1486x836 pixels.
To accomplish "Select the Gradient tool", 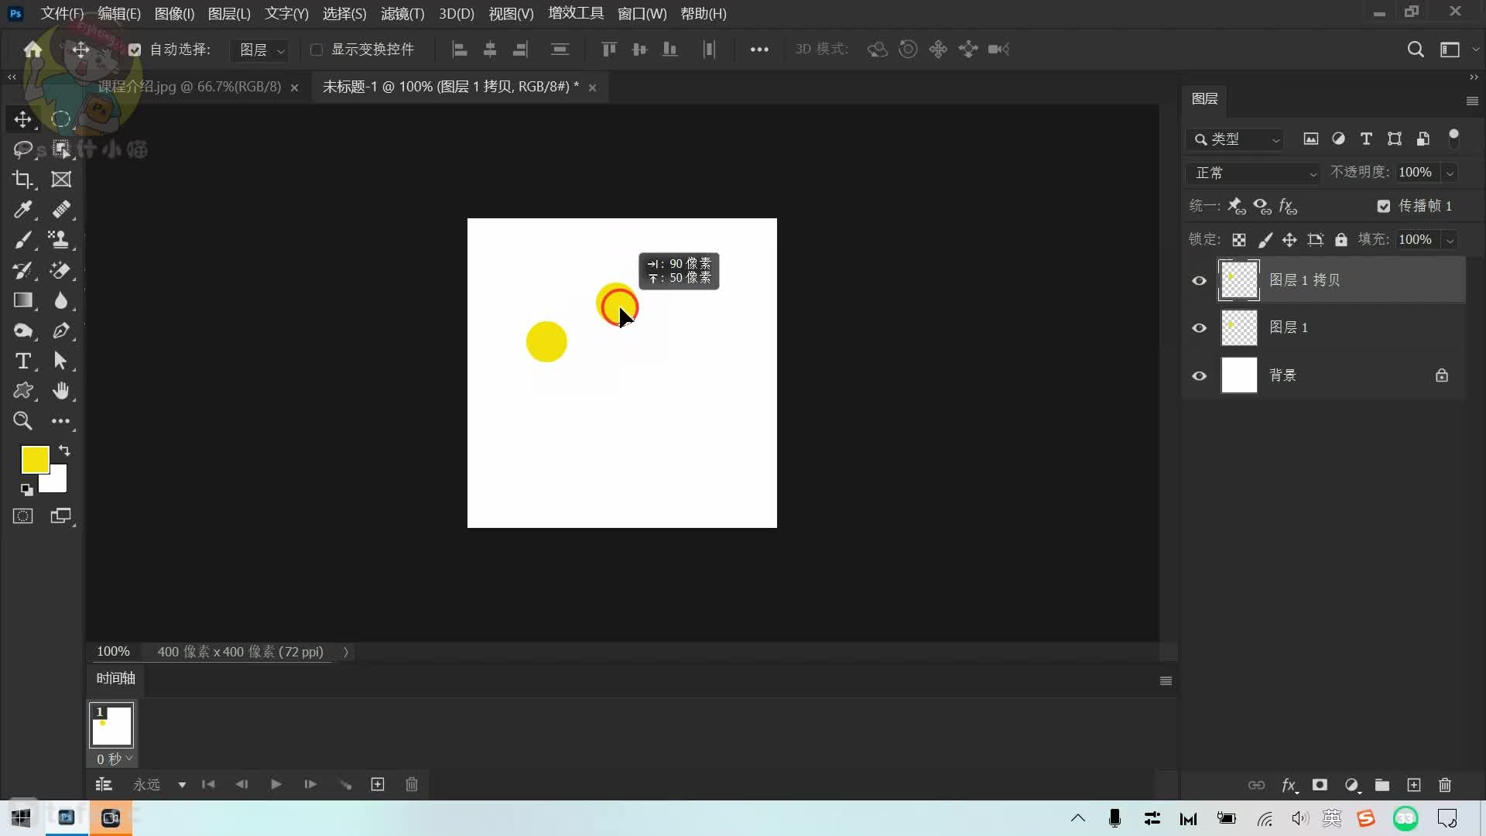I will (22, 300).
